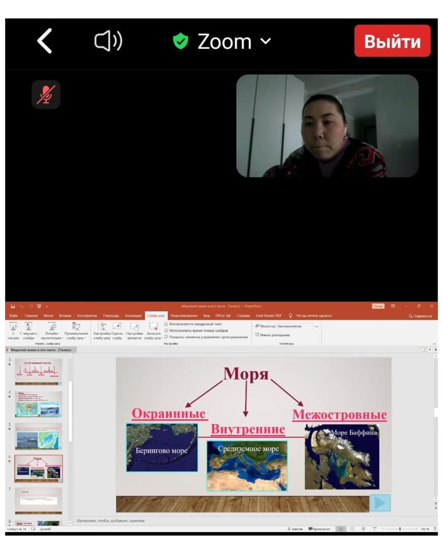Tap the Zoom speaker audio icon
This screenshot has height=554, width=443.
[108, 41]
